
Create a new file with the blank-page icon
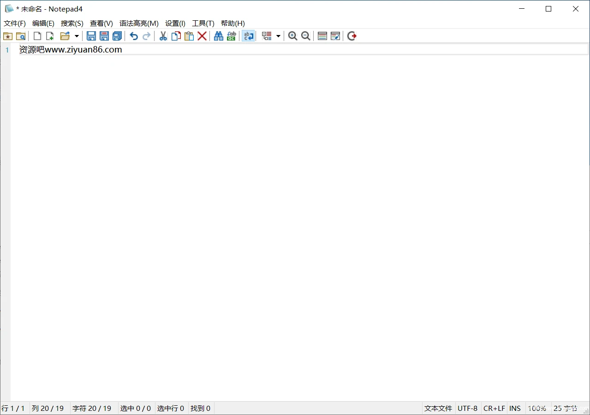pos(37,35)
